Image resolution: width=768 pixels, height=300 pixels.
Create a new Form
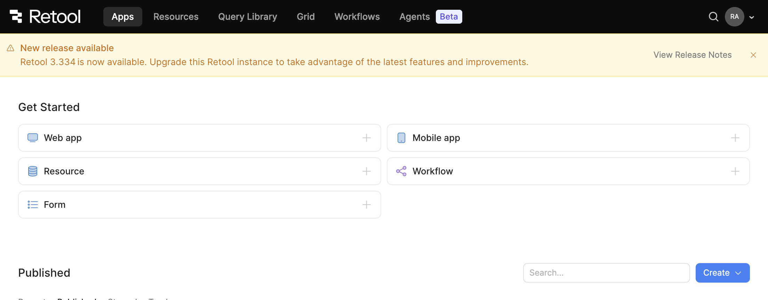pyautogui.click(x=200, y=205)
